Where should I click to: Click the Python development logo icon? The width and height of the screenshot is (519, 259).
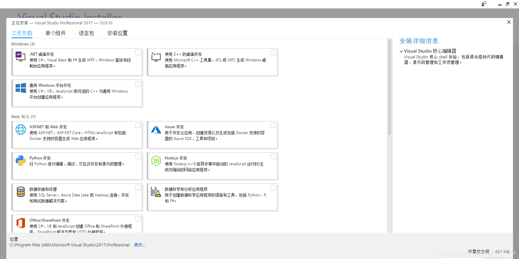point(21,161)
